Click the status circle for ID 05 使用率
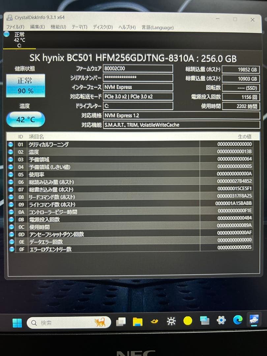The width and height of the screenshot is (267, 356). 11,174
